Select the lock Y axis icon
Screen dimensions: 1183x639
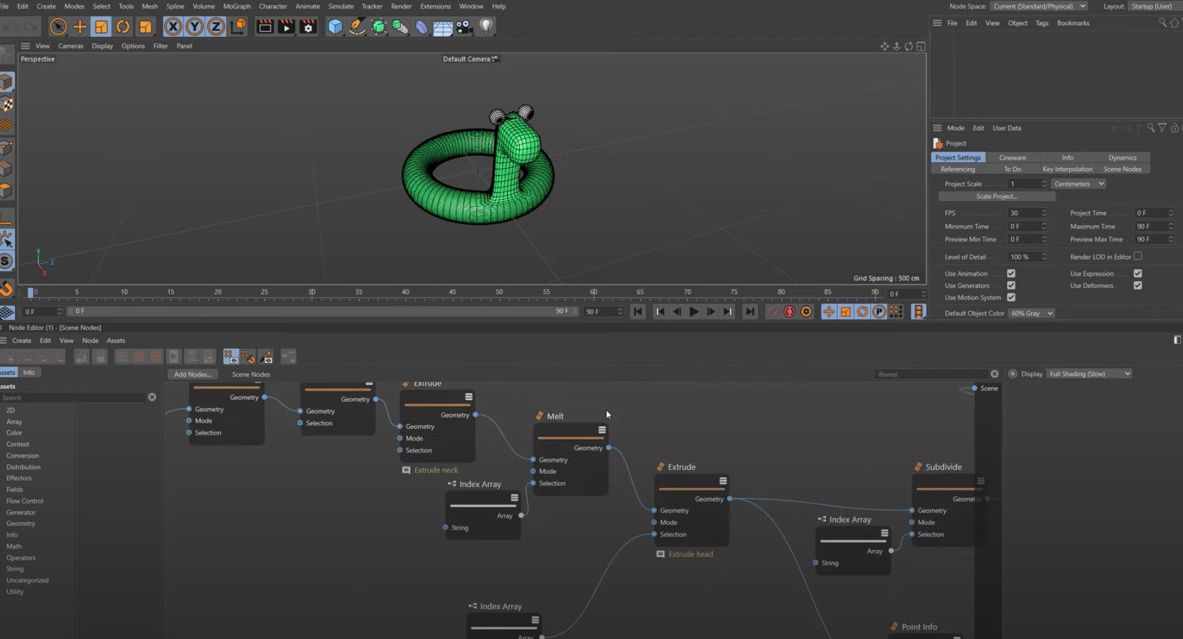[194, 27]
